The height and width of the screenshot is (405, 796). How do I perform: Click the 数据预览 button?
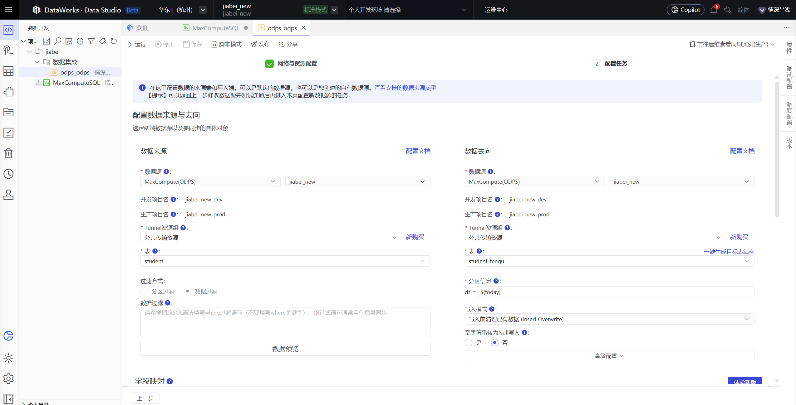285,349
